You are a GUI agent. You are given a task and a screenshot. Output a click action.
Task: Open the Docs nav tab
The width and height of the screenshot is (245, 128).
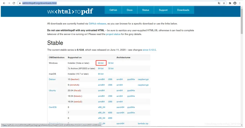129,10
